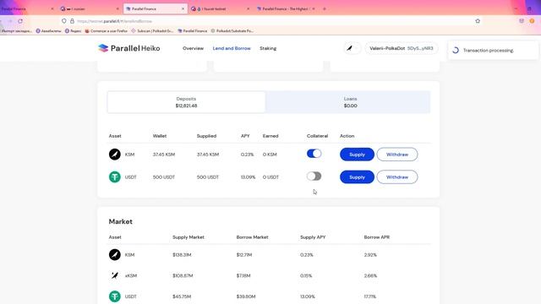541x304 pixels.
Task: Switch to the Deposits tab
Action: coord(186,102)
